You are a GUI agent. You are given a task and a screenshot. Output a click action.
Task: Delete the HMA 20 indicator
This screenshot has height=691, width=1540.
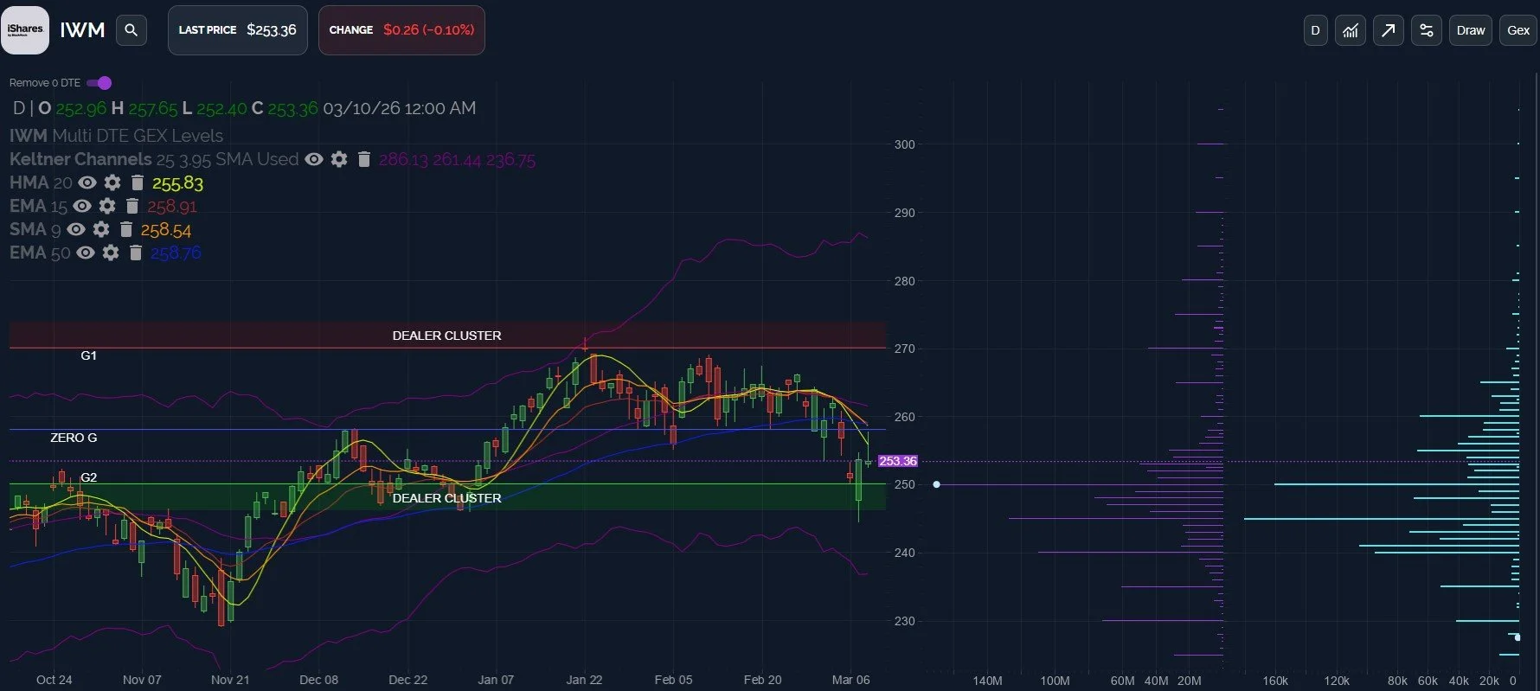tap(137, 182)
